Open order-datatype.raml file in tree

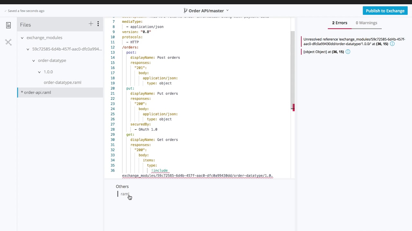[62, 82]
